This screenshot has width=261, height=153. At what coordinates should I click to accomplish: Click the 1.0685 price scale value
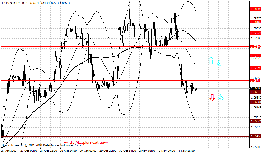click(x=256, y=78)
